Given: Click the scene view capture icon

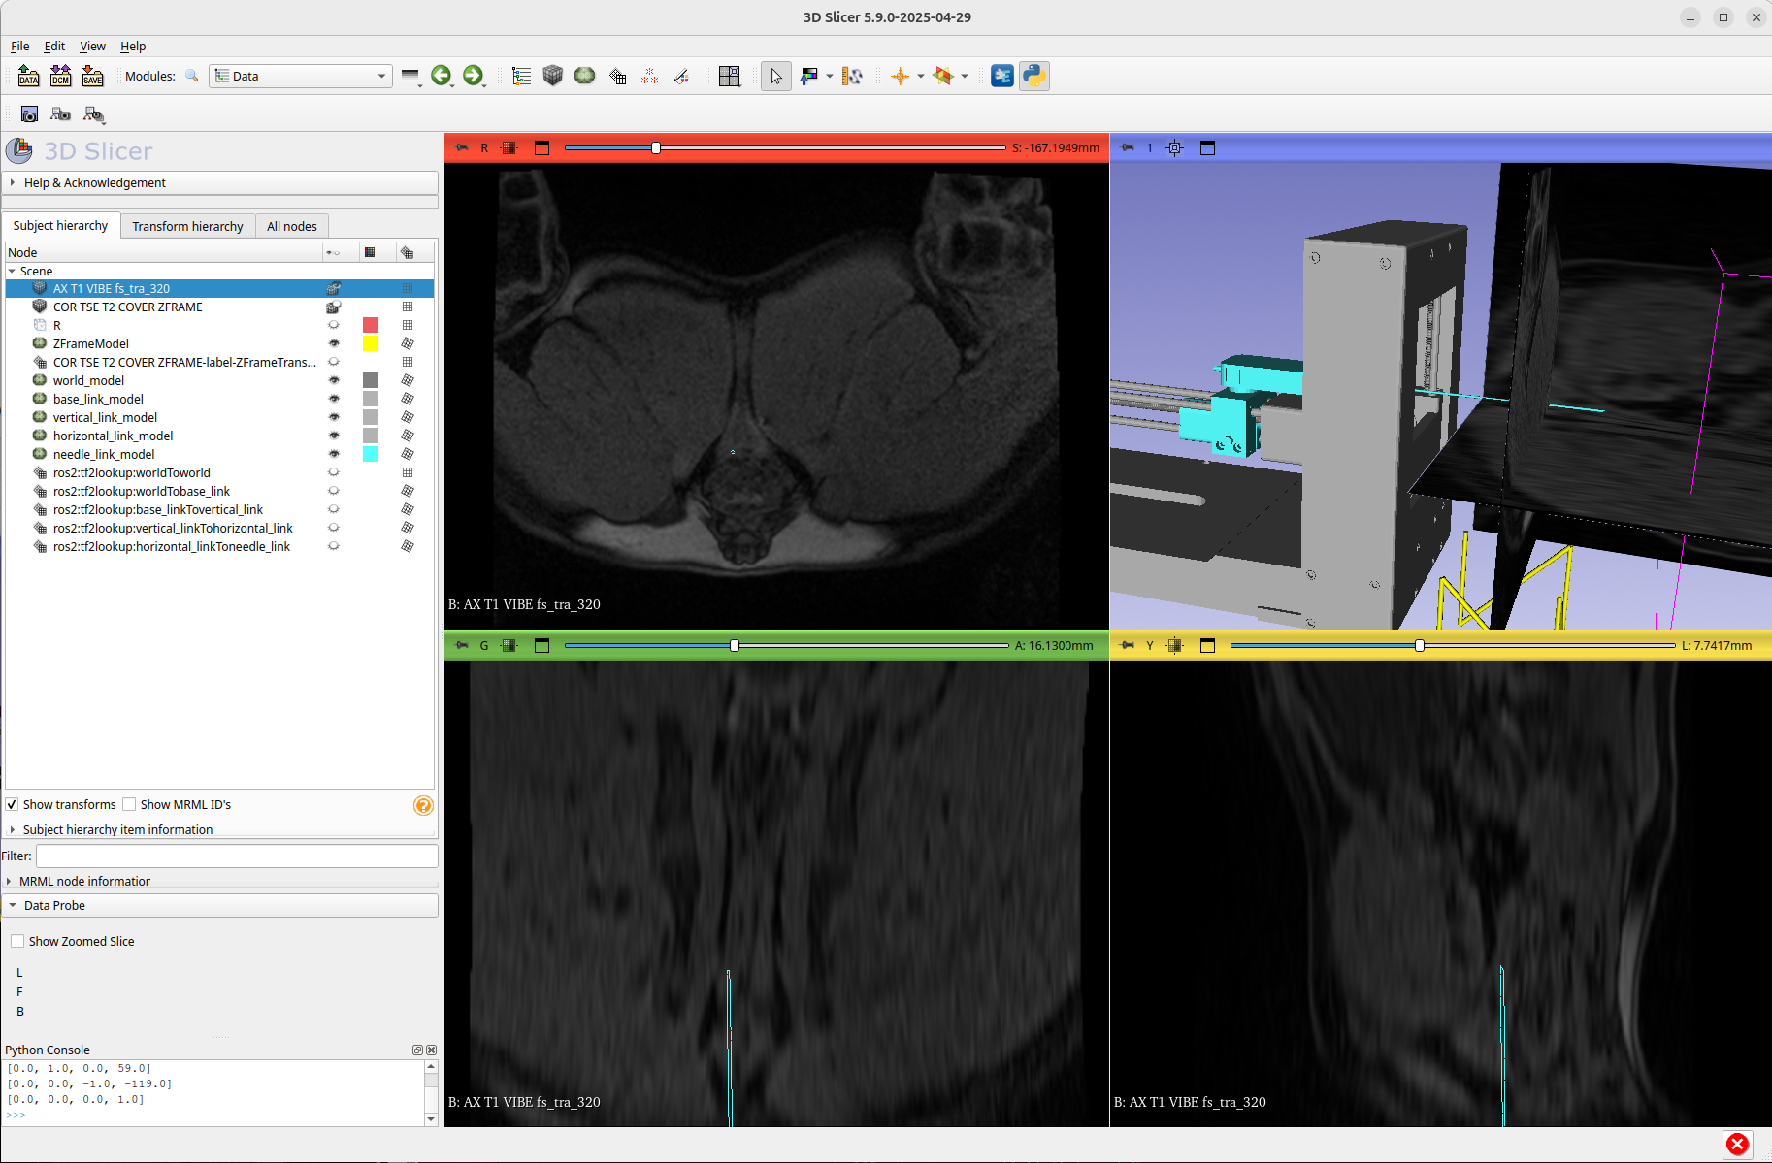Looking at the screenshot, I should pos(60,114).
